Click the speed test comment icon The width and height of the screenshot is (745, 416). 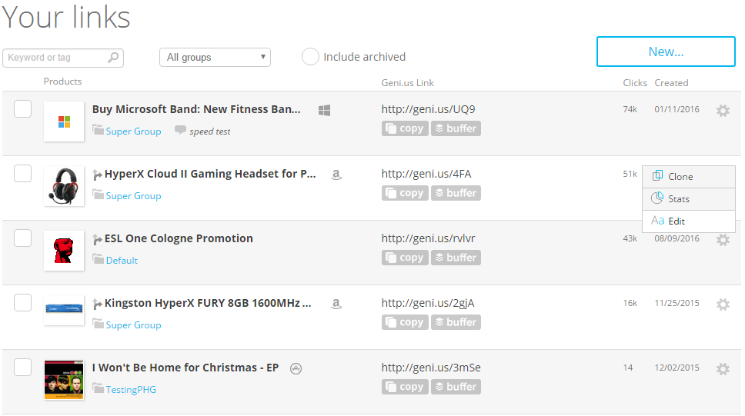pyautogui.click(x=180, y=131)
